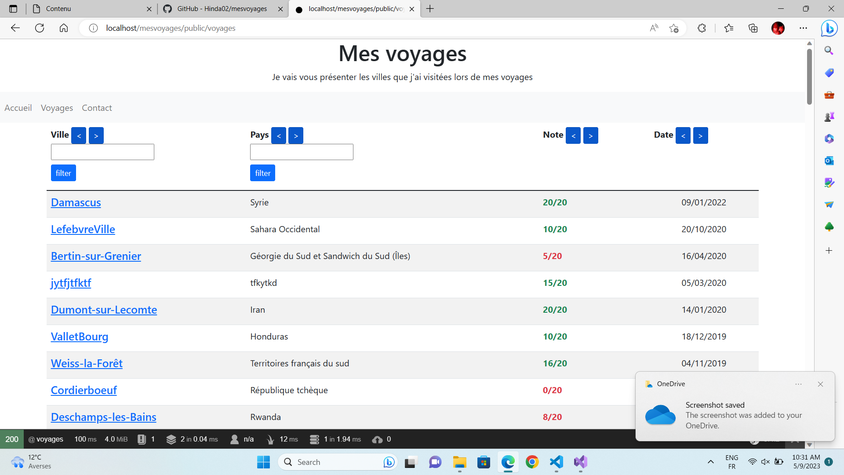Open the Damascus city link
The image size is (844, 475).
(x=76, y=202)
